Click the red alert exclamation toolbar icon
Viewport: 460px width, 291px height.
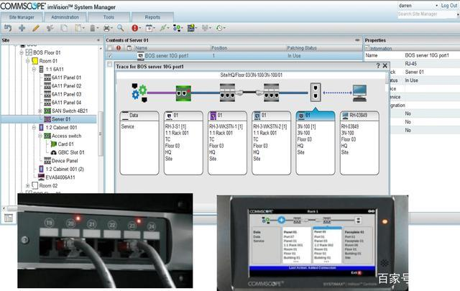[134, 28]
